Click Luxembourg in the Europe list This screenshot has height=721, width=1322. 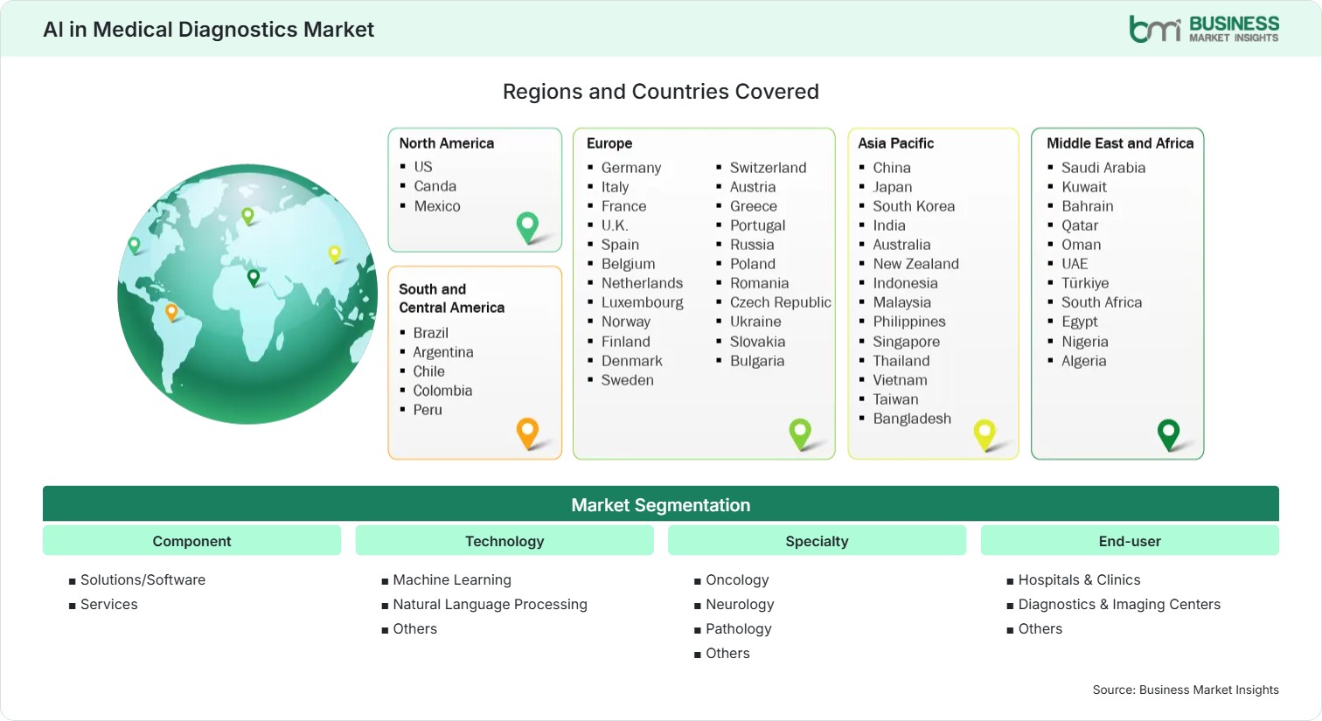[643, 302]
